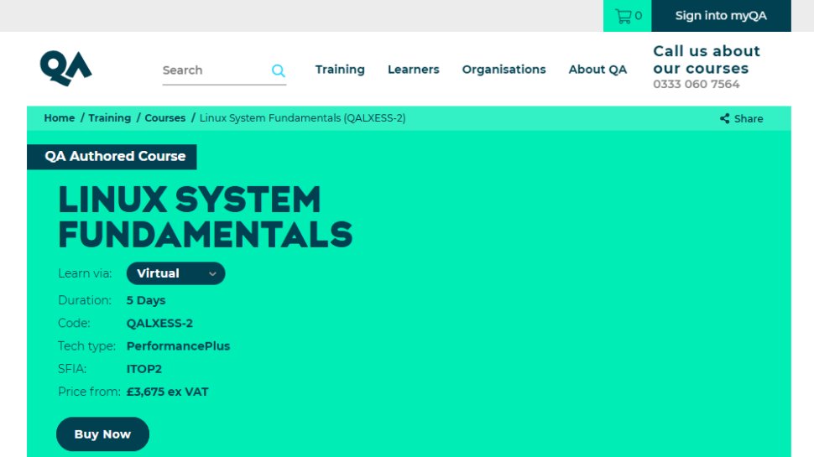This screenshot has width=814, height=457.
Task: Sign into myQA
Action: click(721, 16)
